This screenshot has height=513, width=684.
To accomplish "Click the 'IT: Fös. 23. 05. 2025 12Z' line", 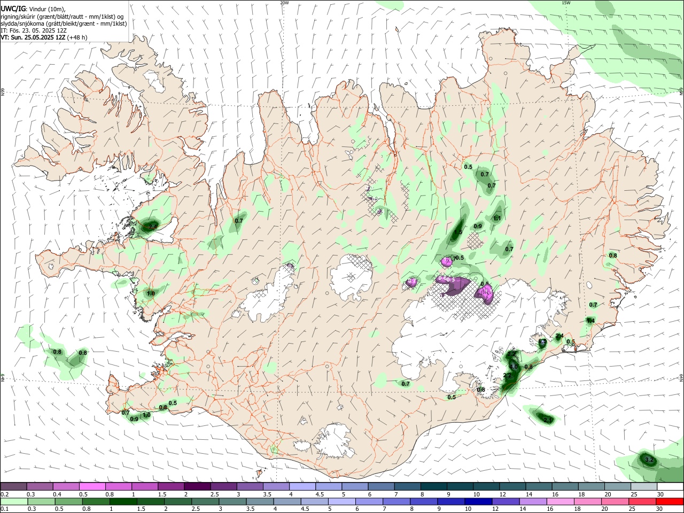I will (34, 30).
